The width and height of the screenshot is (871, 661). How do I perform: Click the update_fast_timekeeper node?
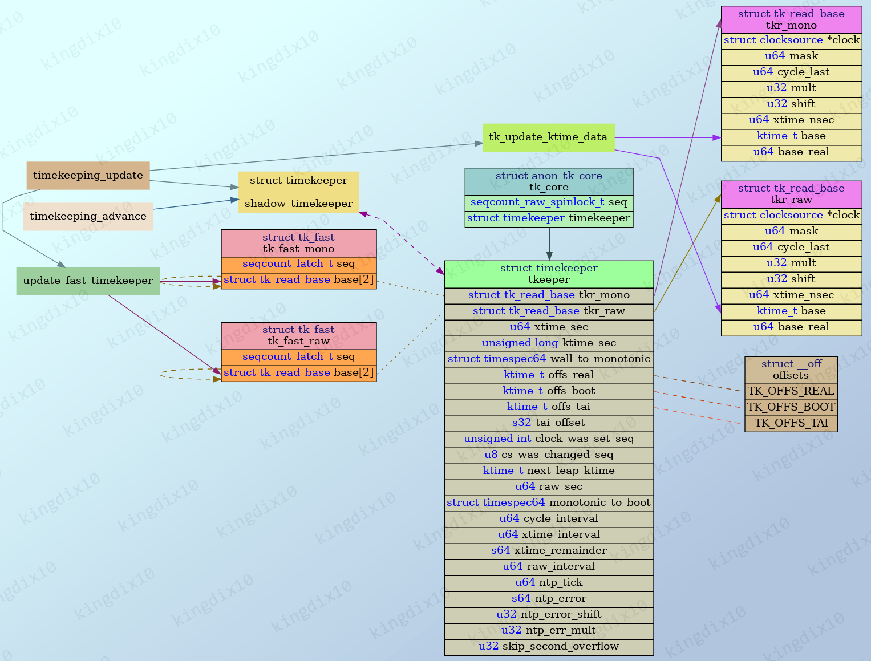coord(88,281)
